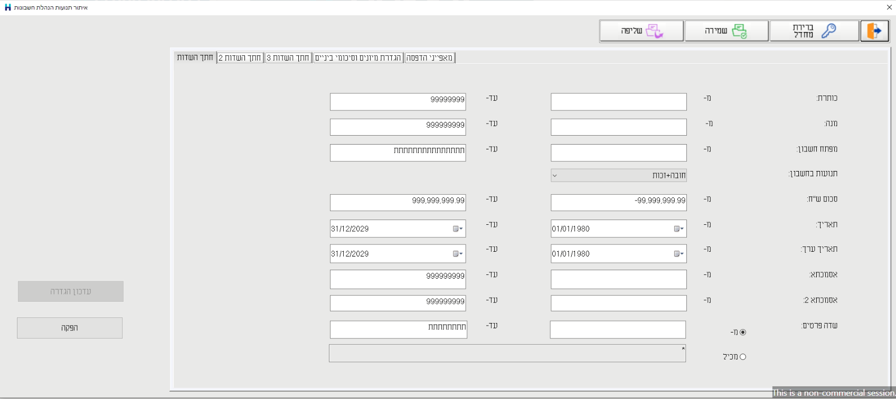Click the סכום ש"ח from field (-99,999,999.99)
This screenshot has width=896, height=399.
click(x=619, y=203)
